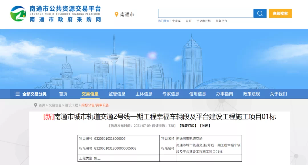
Task: Click the 关闭 close link
Action: (x=205, y=126)
